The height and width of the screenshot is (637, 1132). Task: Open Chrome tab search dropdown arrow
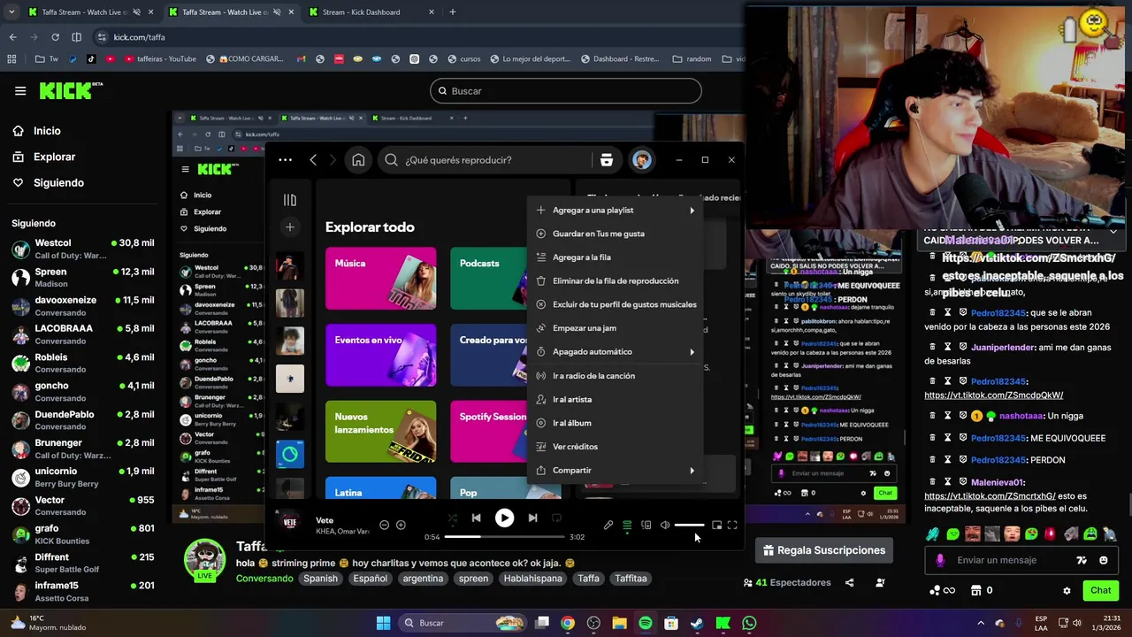[x=11, y=12]
